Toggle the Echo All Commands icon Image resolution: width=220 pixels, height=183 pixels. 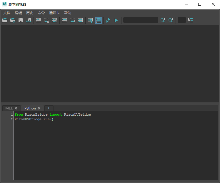(x=90, y=20)
